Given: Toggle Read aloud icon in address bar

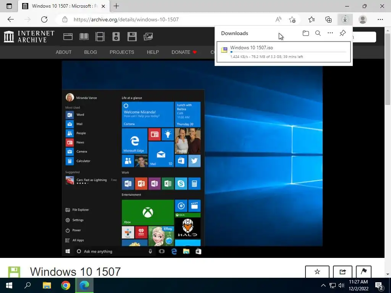Looking at the screenshot, I should pyautogui.click(x=278, y=19).
